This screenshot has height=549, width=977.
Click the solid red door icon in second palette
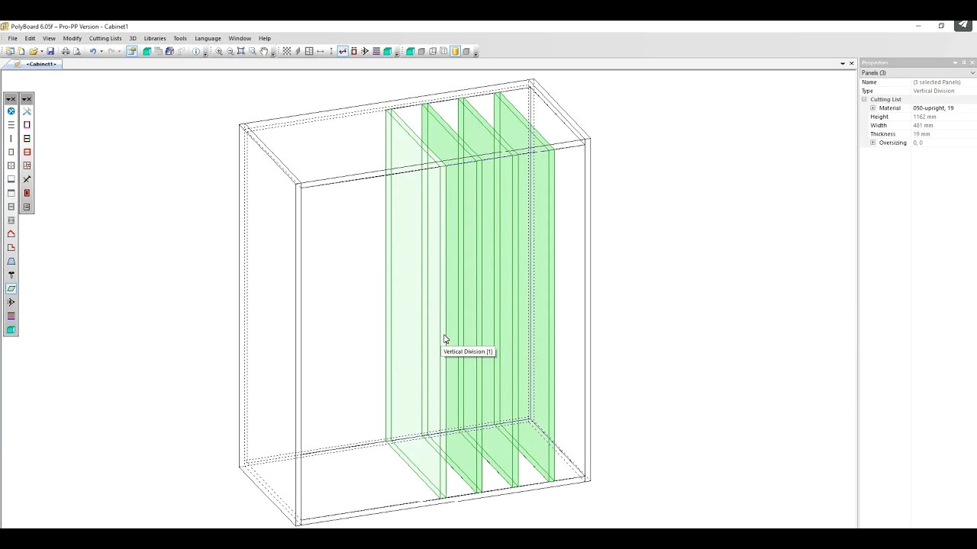[x=27, y=193]
